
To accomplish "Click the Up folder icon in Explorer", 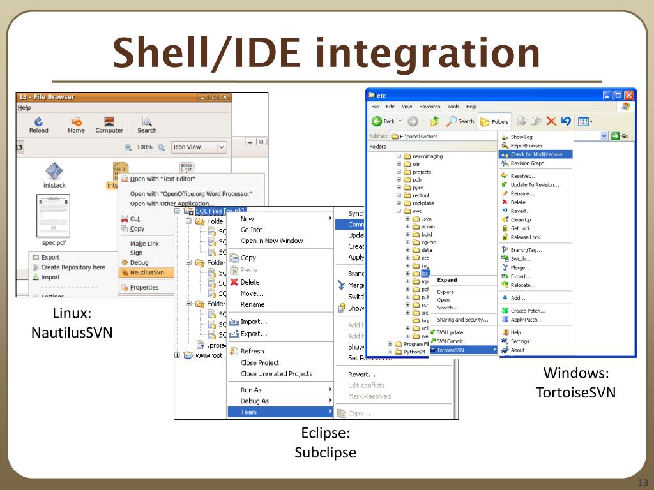I will [x=435, y=121].
